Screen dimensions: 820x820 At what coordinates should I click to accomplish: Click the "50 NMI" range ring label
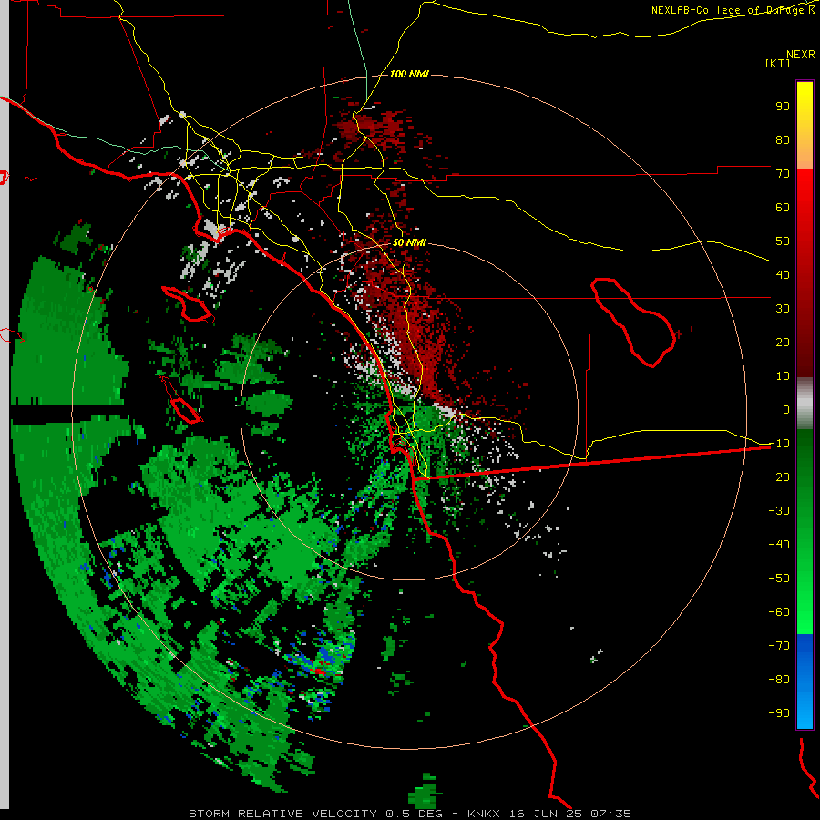tap(409, 242)
